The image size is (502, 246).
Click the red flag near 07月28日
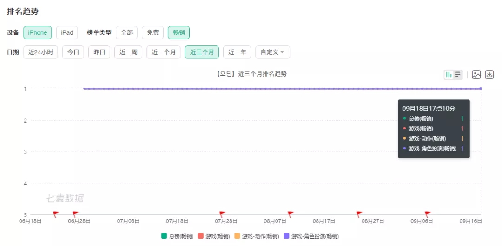(x=222, y=214)
